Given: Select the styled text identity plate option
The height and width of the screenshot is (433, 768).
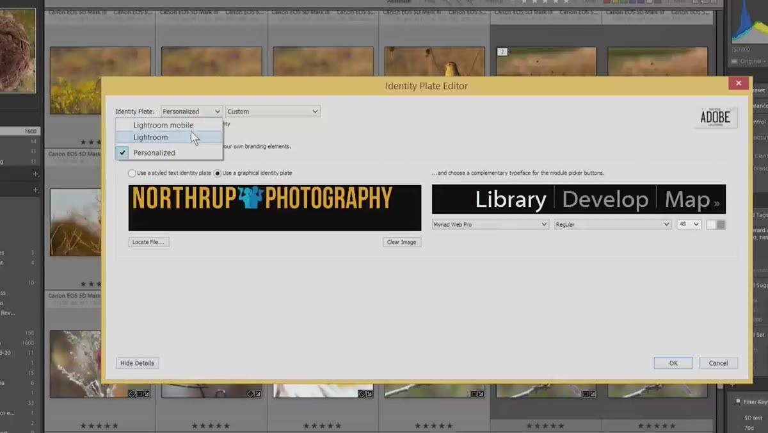Looking at the screenshot, I should [x=132, y=173].
